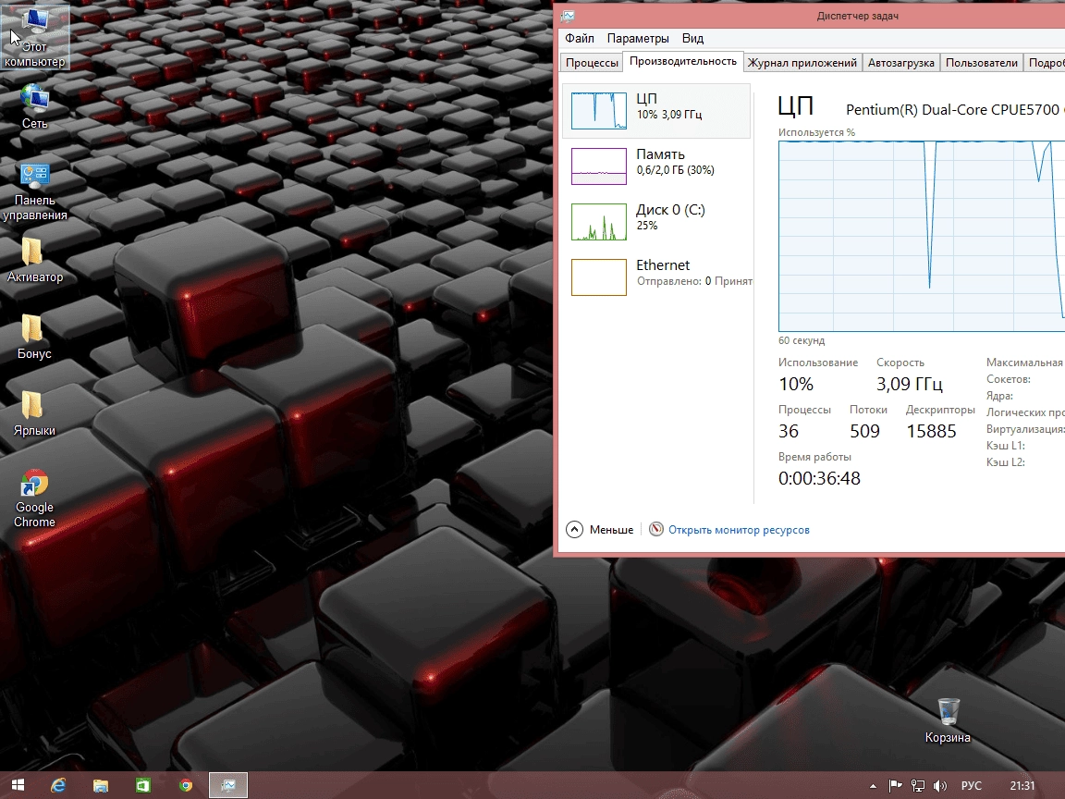
Task: Select the ЦП performance item
Action: 656,111
